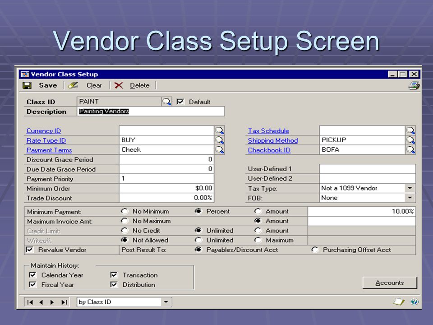Open the Tax Schedule lookup magnifier

pos(410,130)
